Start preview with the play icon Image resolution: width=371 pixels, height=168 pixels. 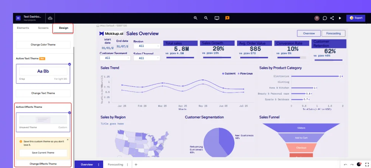pyautogui.click(x=340, y=18)
